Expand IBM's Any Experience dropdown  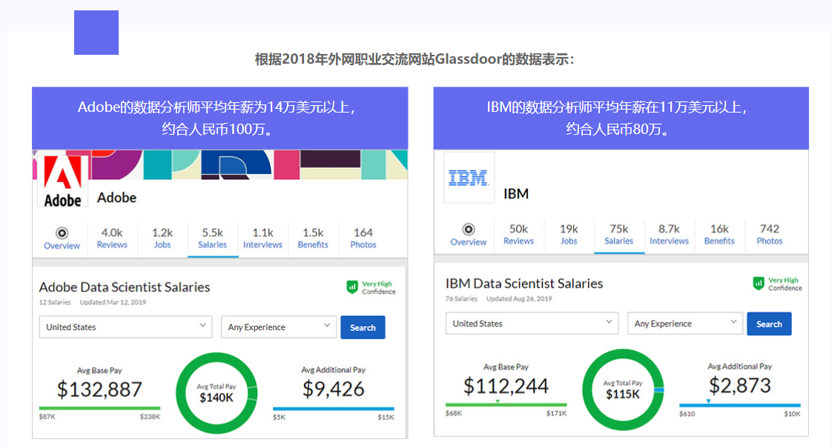click(x=685, y=324)
